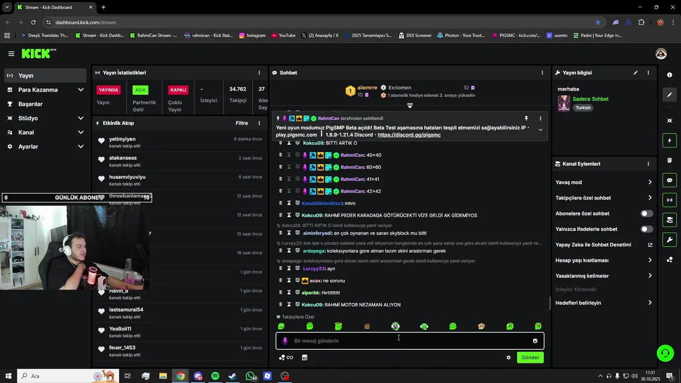The image size is (681, 383).
Task: Open the Filtre button in Etkinlik Akışı
Action: pos(242,123)
